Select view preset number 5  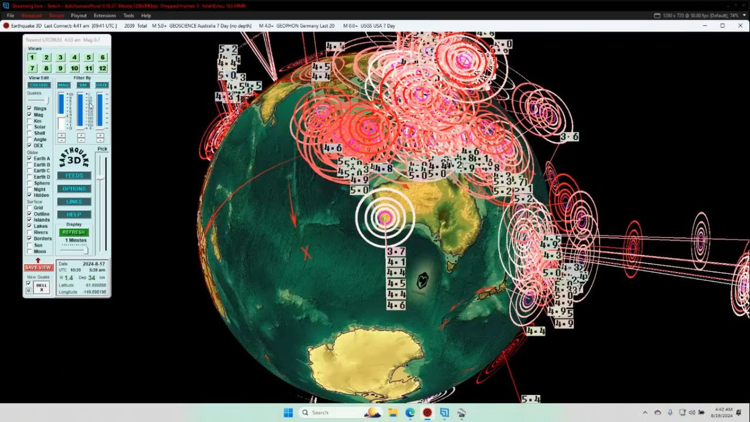(88, 57)
